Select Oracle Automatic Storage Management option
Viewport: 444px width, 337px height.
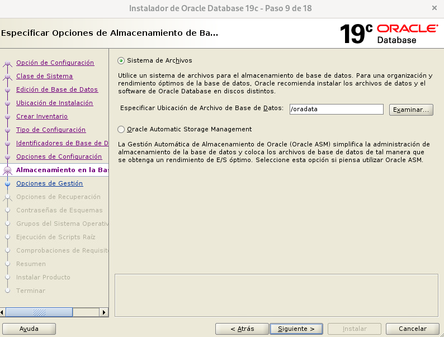pos(121,129)
